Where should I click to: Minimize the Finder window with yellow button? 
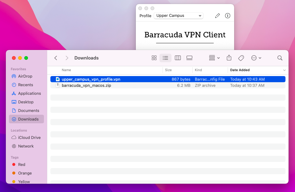(x=20, y=58)
